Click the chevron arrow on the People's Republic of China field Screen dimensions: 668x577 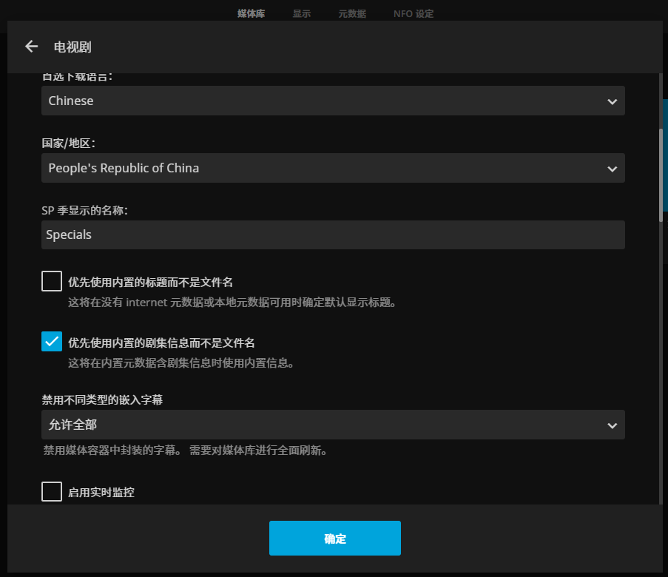612,169
